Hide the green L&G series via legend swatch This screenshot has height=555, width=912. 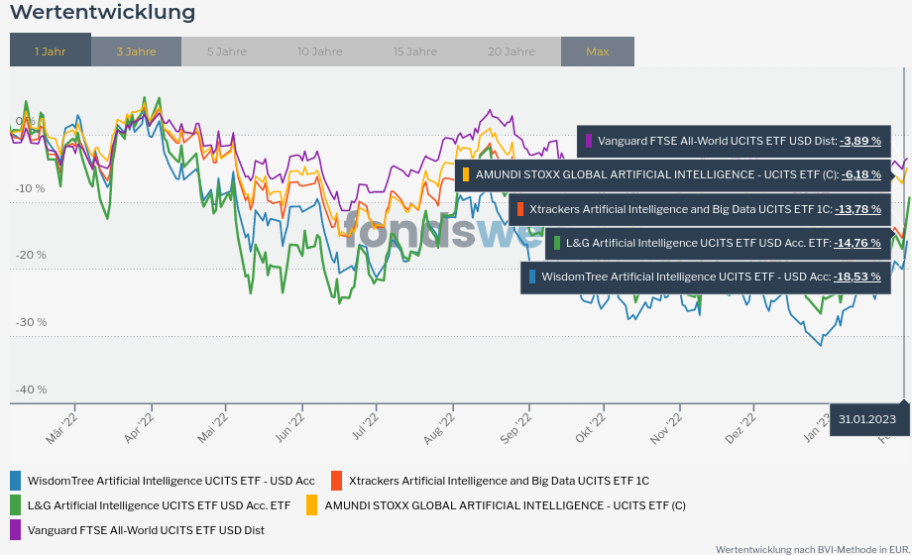16,505
